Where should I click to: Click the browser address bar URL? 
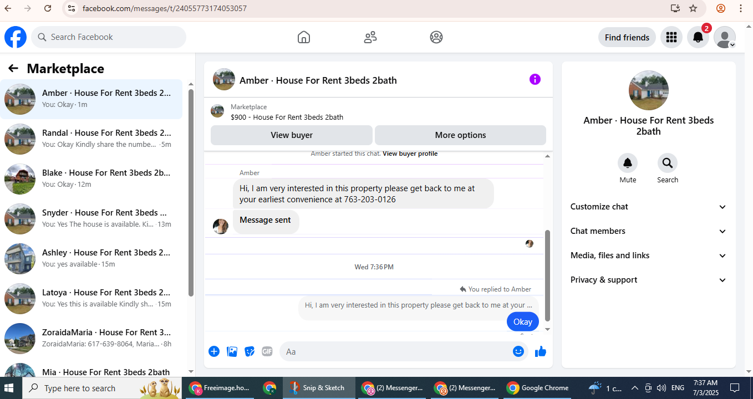pyautogui.click(x=165, y=8)
